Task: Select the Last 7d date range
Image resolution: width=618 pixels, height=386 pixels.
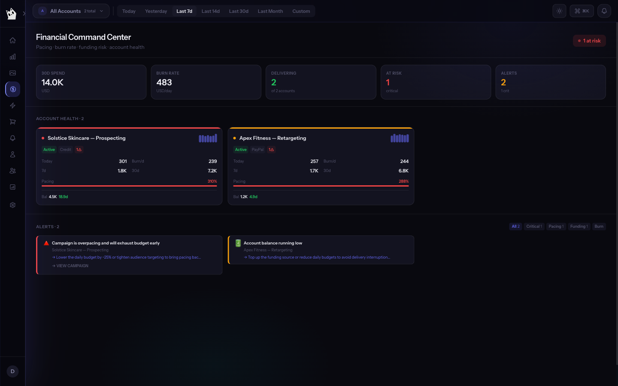Action: pyautogui.click(x=184, y=11)
